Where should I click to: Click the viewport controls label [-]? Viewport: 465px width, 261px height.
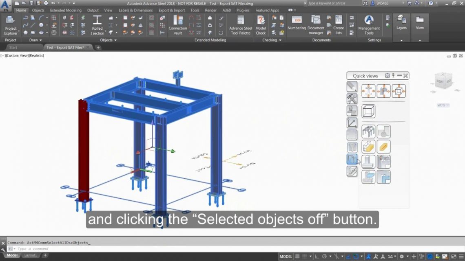point(3,55)
